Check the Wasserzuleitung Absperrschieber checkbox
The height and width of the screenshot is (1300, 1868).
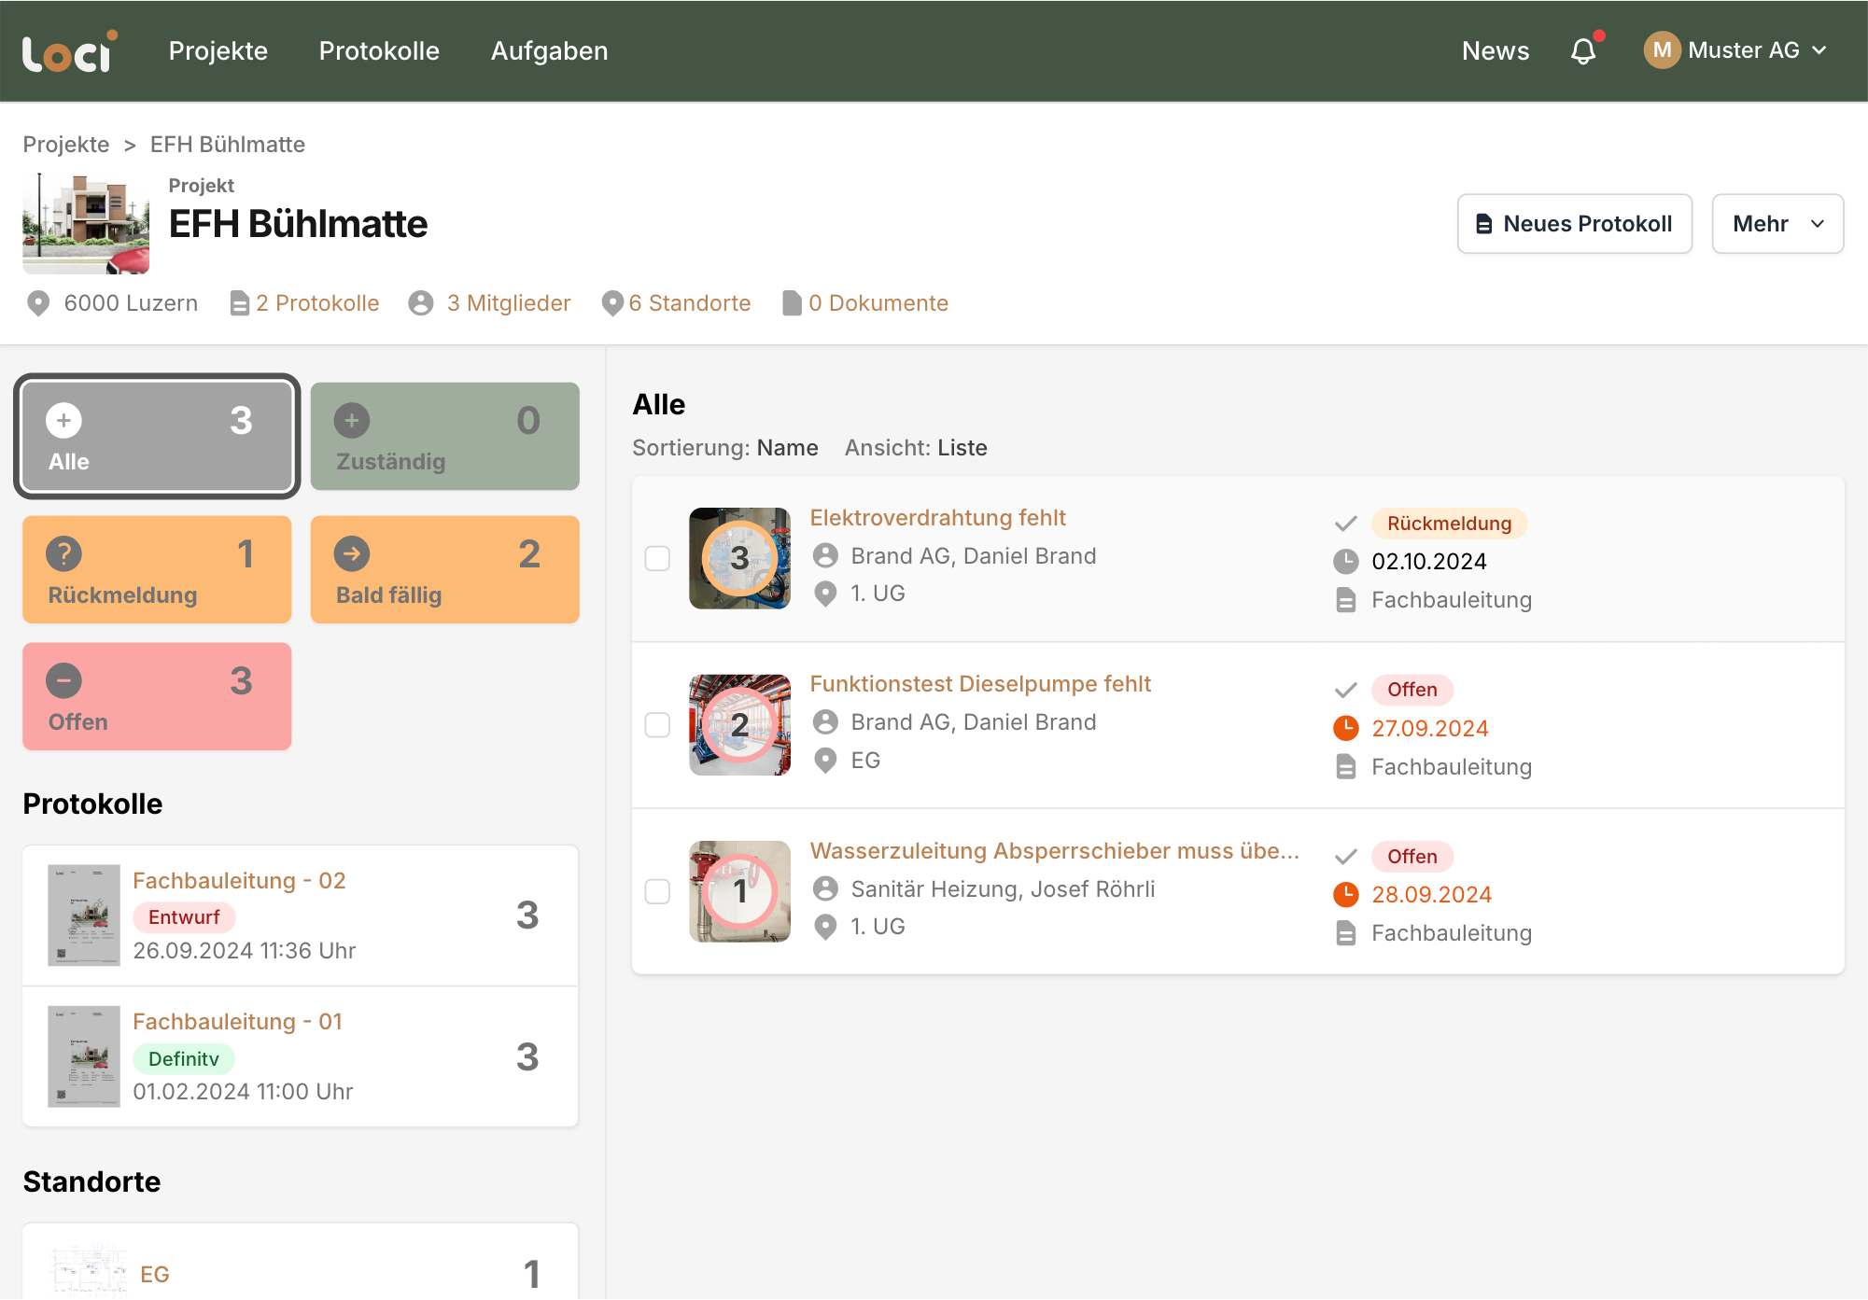pyautogui.click(x=657, y=891)
